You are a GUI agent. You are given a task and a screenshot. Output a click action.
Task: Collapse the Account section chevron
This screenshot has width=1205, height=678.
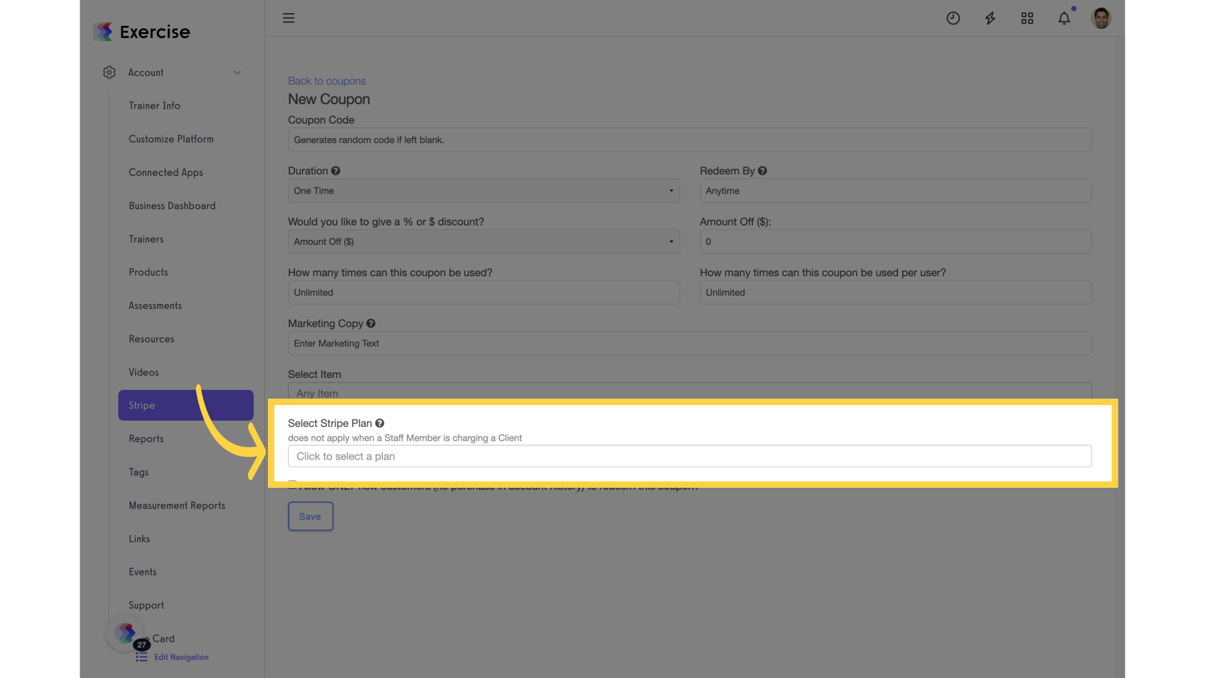pos(237,73)
